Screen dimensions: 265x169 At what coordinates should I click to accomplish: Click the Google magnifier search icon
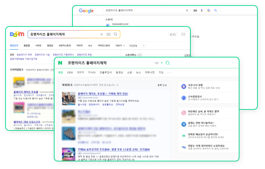pos(216,11)
